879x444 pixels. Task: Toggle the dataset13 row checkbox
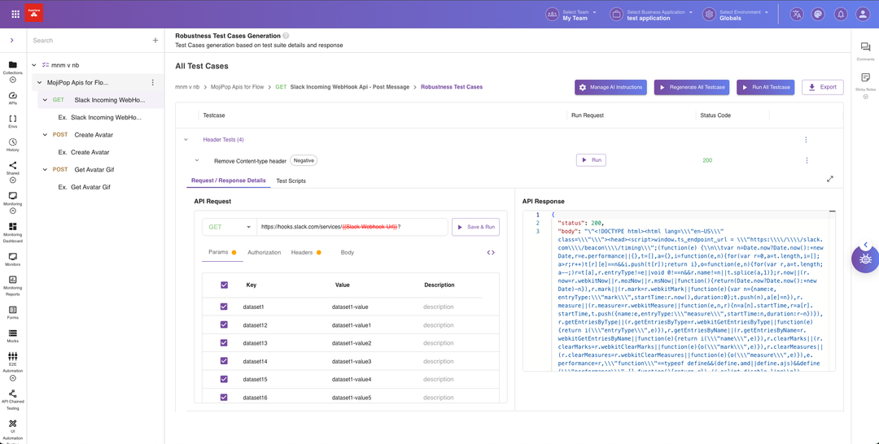[x=225, y=343]
